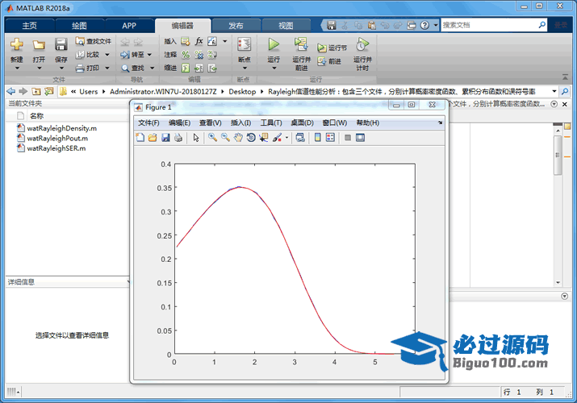This screenshot has height=403, width=577.
Task: Open the address path dropdown arrow
Action: (x=554, y=91)
